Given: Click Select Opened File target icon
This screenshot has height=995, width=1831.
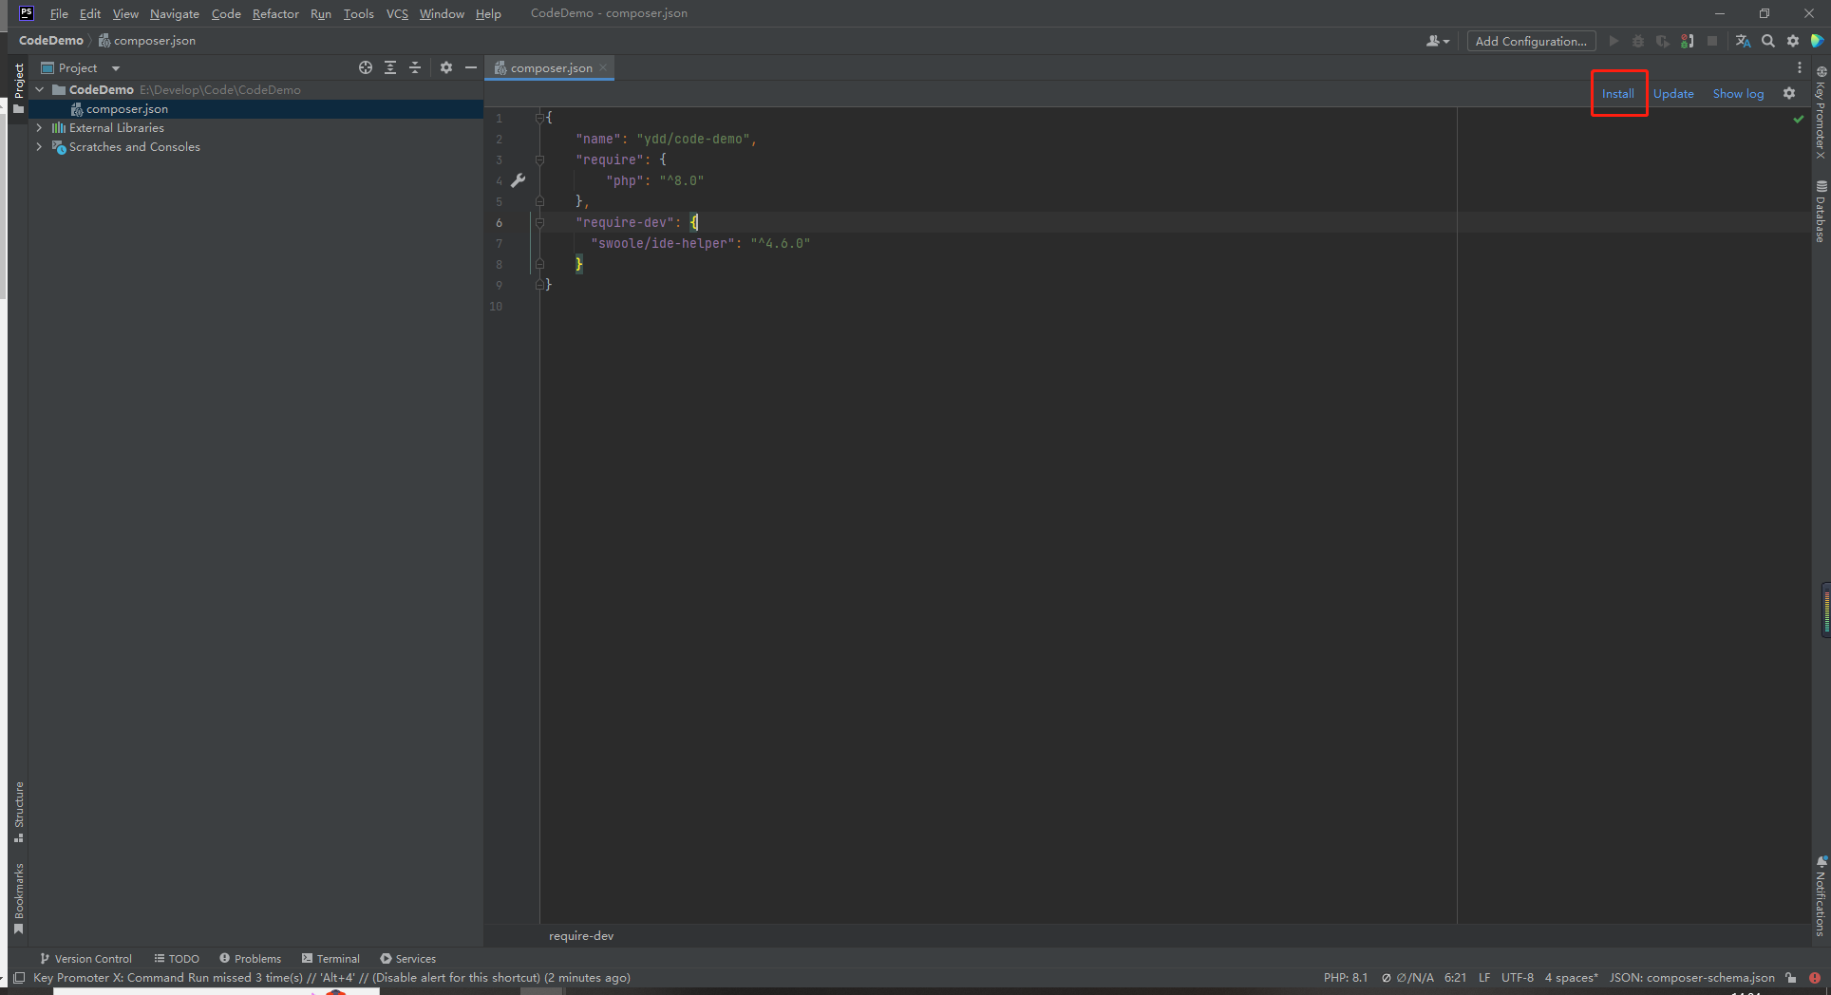Looking at the screenshot, I should pos(366,67).
